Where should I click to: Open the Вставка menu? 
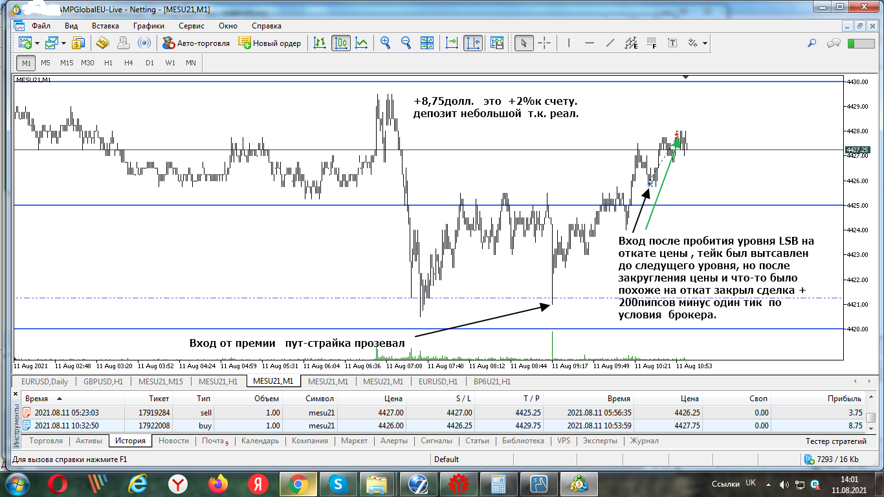click(x=105, y=26)
